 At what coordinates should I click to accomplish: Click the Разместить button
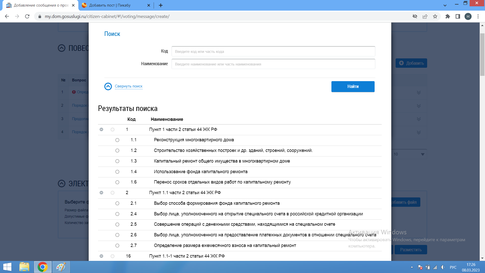pyautogui.click(x=411, y=250)
